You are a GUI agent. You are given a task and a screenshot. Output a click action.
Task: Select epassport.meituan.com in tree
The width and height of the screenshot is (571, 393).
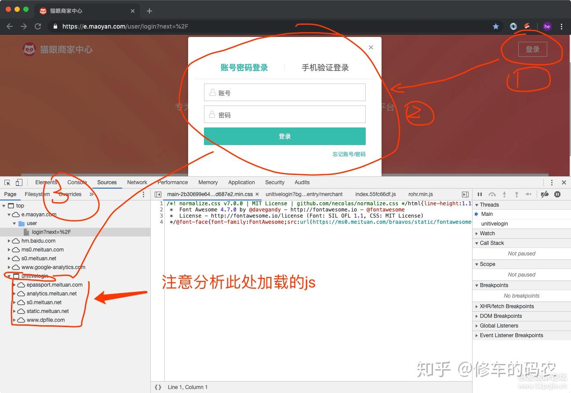(x=55, y=285)
